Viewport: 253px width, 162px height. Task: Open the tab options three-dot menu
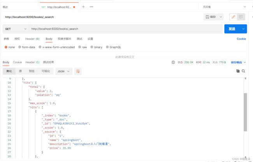(91, 7)
